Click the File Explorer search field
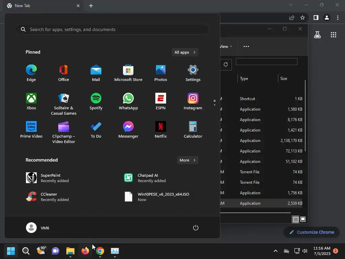Image resolution: width=345 pixels, height=259 pixels. pyautogui.click(x=266, y=62)
